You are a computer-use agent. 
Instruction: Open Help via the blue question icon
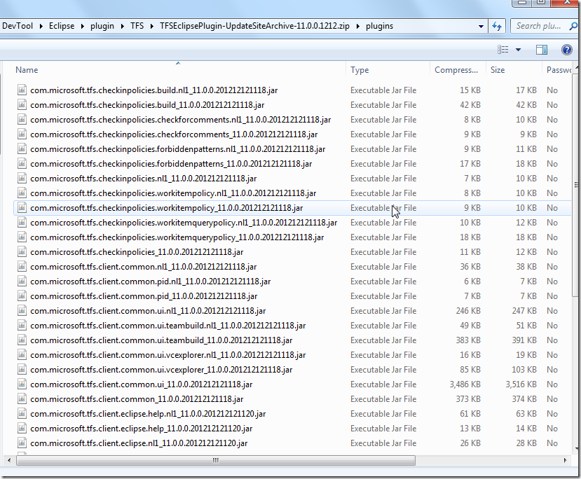[x=566, y=50]
